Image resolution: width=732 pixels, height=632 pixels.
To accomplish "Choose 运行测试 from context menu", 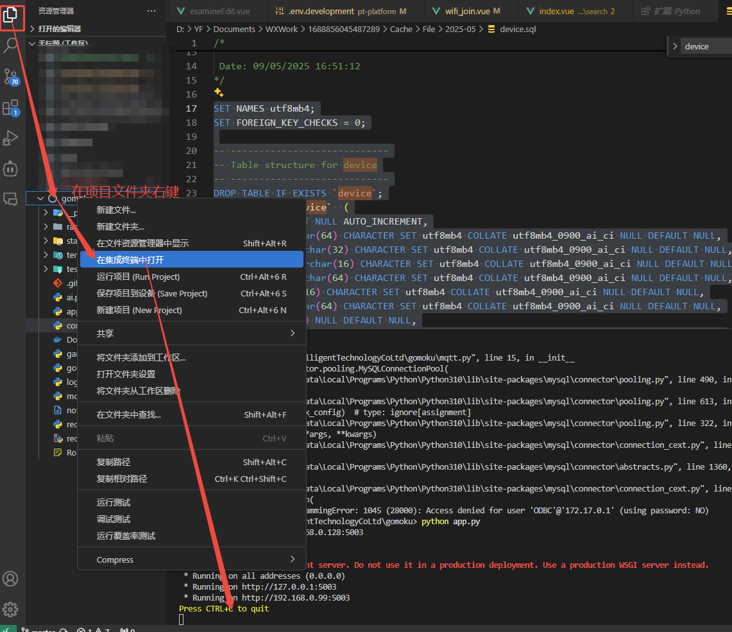I will 191,502.
